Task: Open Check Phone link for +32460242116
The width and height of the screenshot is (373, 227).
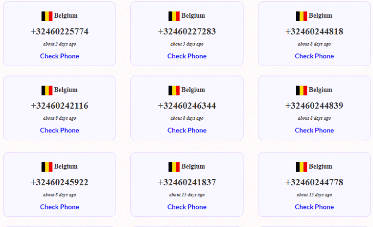Action: point(59,130)
